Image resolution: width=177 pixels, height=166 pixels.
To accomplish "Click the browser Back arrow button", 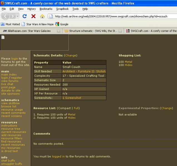I will pyautogui.click(x=5, y=16).
